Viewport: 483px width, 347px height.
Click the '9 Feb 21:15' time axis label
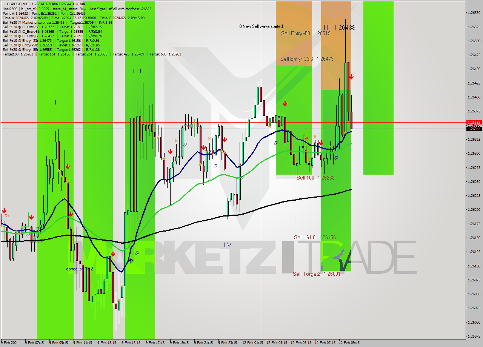click(x=203, y=343)
